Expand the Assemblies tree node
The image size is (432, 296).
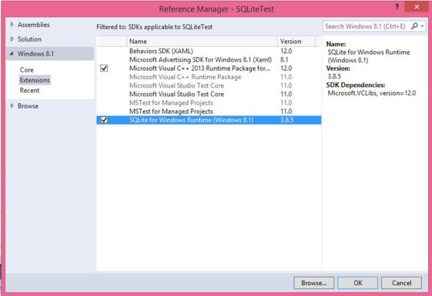(12, 25)
